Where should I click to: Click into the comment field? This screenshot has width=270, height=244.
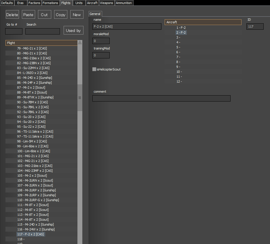[161, 98]
